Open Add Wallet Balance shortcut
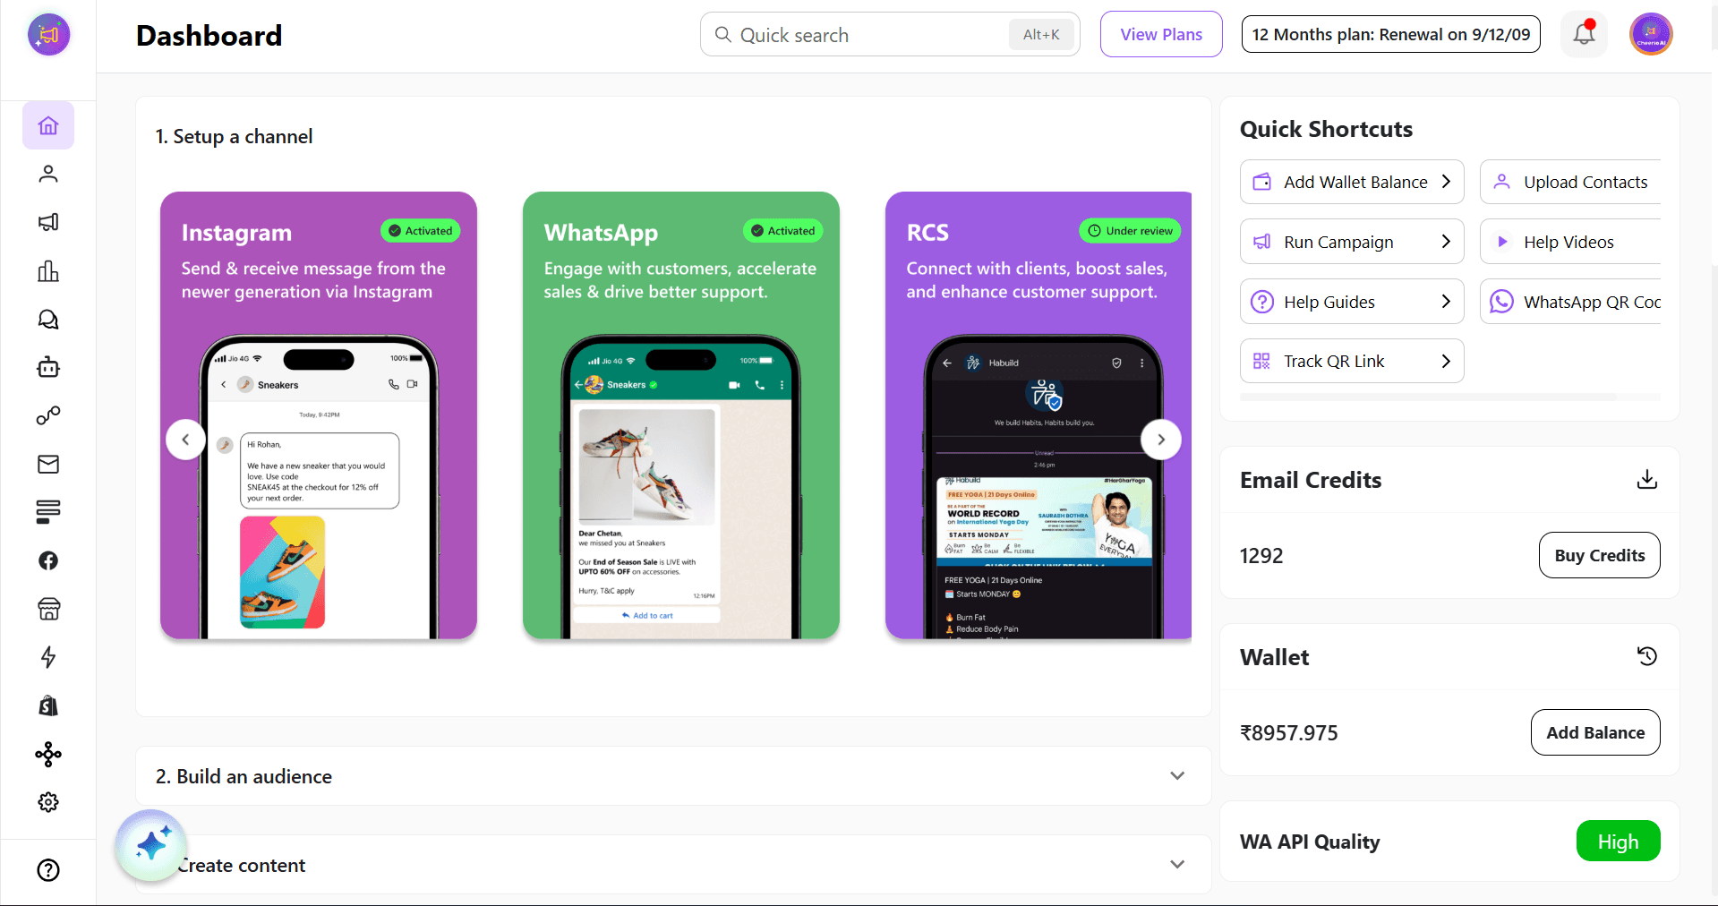 point(1352,182)
